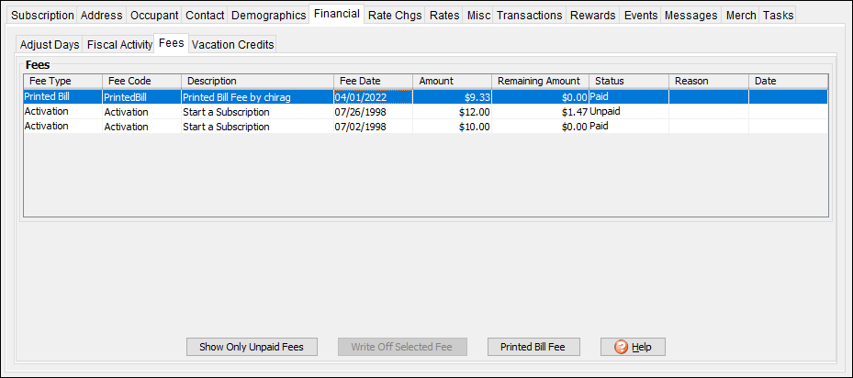The height and width of the screenshot is (378, 853).
Task: Click the Fee Date column header
Action: 373,81
